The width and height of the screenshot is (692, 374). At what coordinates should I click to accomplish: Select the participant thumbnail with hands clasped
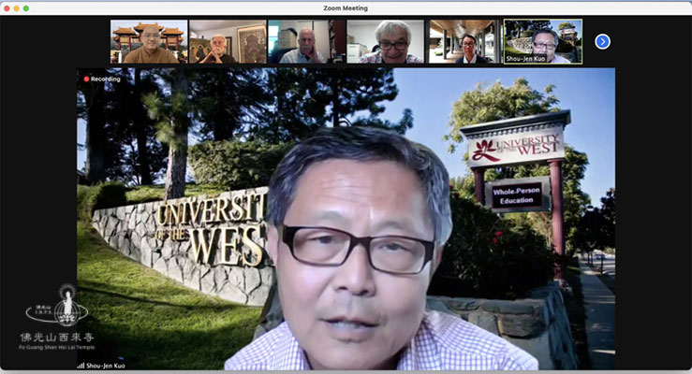point(228,42)
